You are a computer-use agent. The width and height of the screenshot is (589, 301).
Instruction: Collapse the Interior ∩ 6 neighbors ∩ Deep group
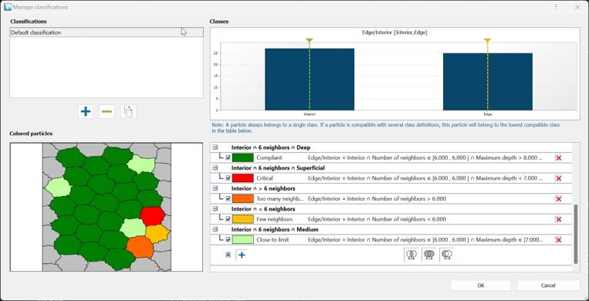[x=215, y=147]
